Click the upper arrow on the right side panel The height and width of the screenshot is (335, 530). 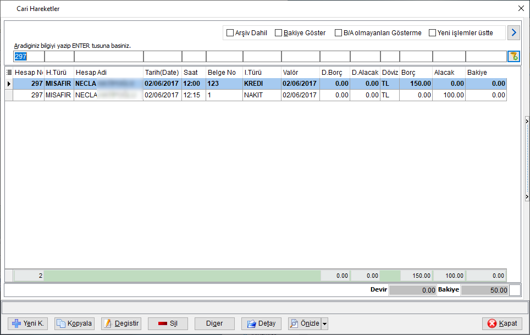527,121
